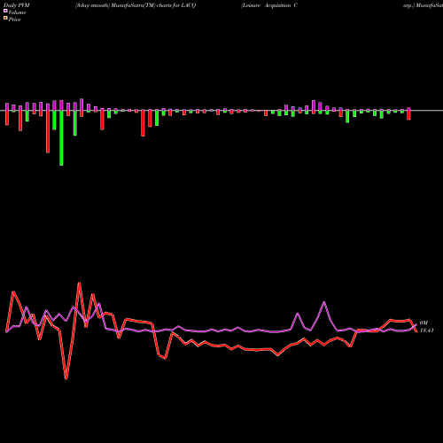Click the Price legend color swatch
Screen dimensions: 443x443
click(x=5, y=19)
